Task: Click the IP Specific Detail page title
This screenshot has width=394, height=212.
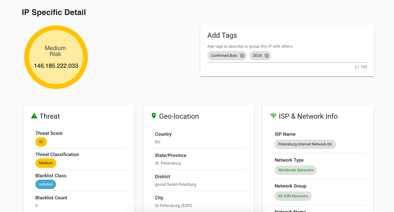Action: click(54, 12)
